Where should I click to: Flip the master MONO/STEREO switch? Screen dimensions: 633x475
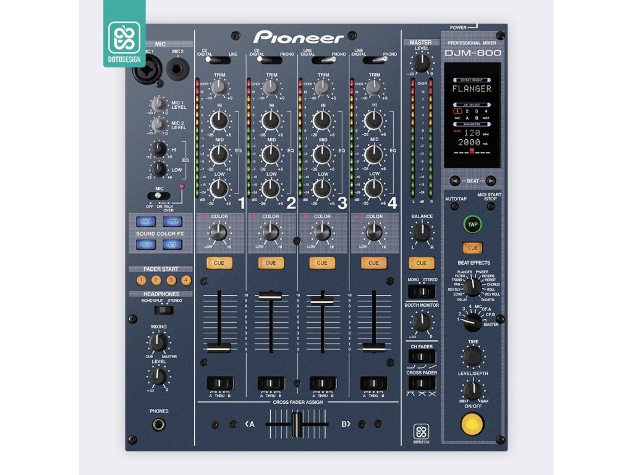point(422,291)
